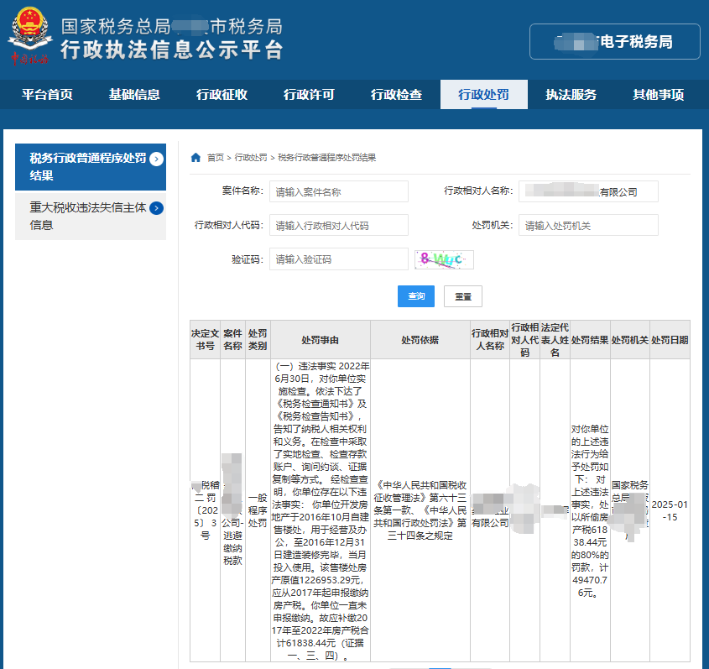Open the 平台首页 navigation tab
709x669 pixels.
(47, 95)
